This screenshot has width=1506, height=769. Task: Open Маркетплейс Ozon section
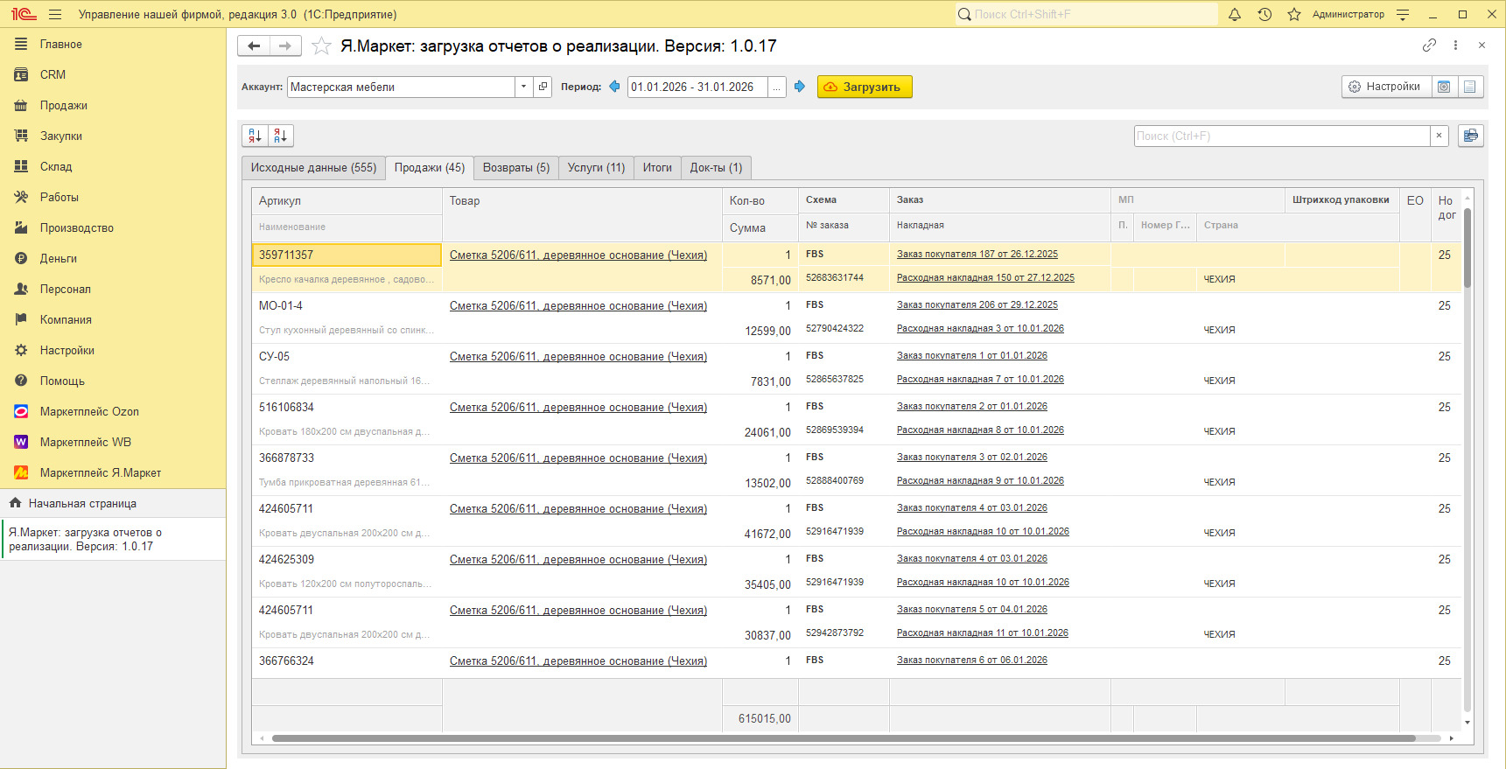[89, 411]
